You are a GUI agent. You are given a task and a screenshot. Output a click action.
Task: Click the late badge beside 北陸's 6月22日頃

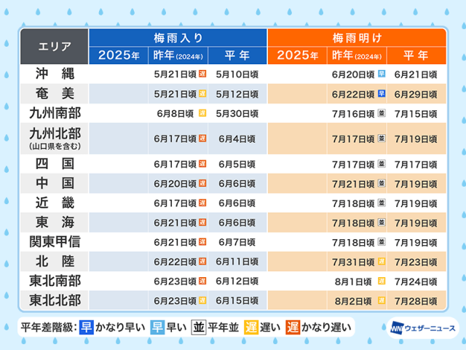tap(202, 261)
